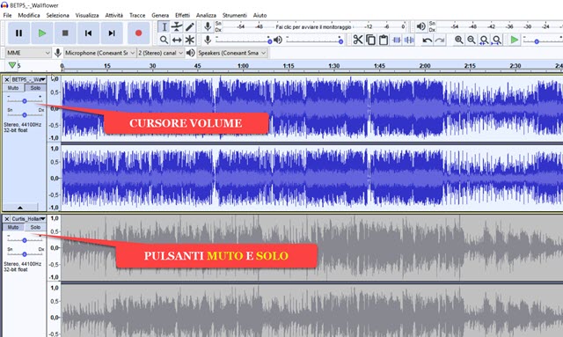This screenshot has width=563, height=337.
Task: Silence the selected audio icon
Action: point(409,40)
